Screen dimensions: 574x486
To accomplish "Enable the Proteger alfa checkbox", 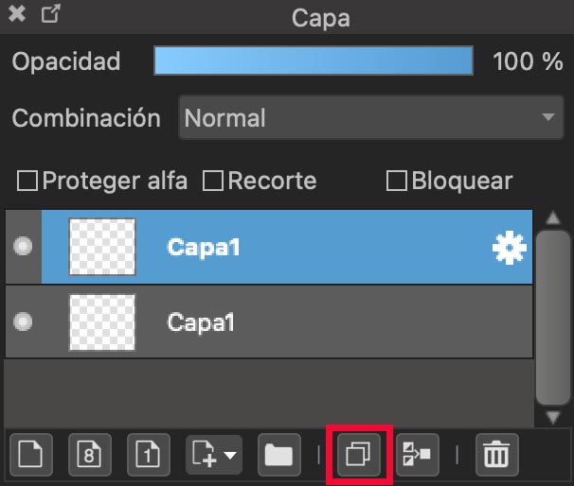I will coord(27,181).
